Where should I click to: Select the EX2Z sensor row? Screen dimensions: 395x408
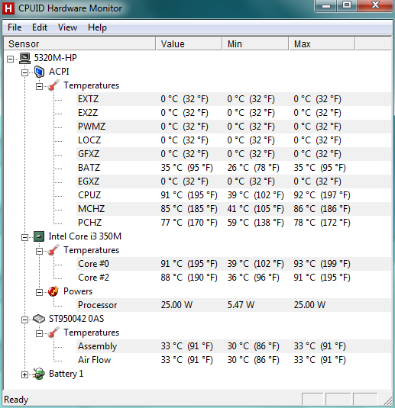coord(234,113)
